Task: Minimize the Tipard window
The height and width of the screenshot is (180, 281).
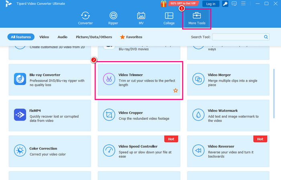Action: point(258,4)
